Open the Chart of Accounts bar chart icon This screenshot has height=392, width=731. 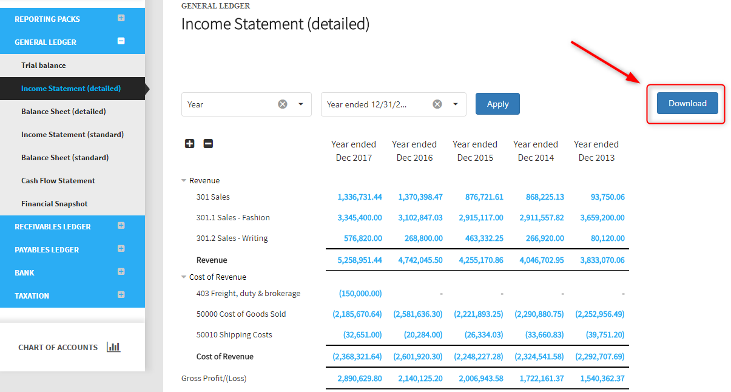(113, 347)
